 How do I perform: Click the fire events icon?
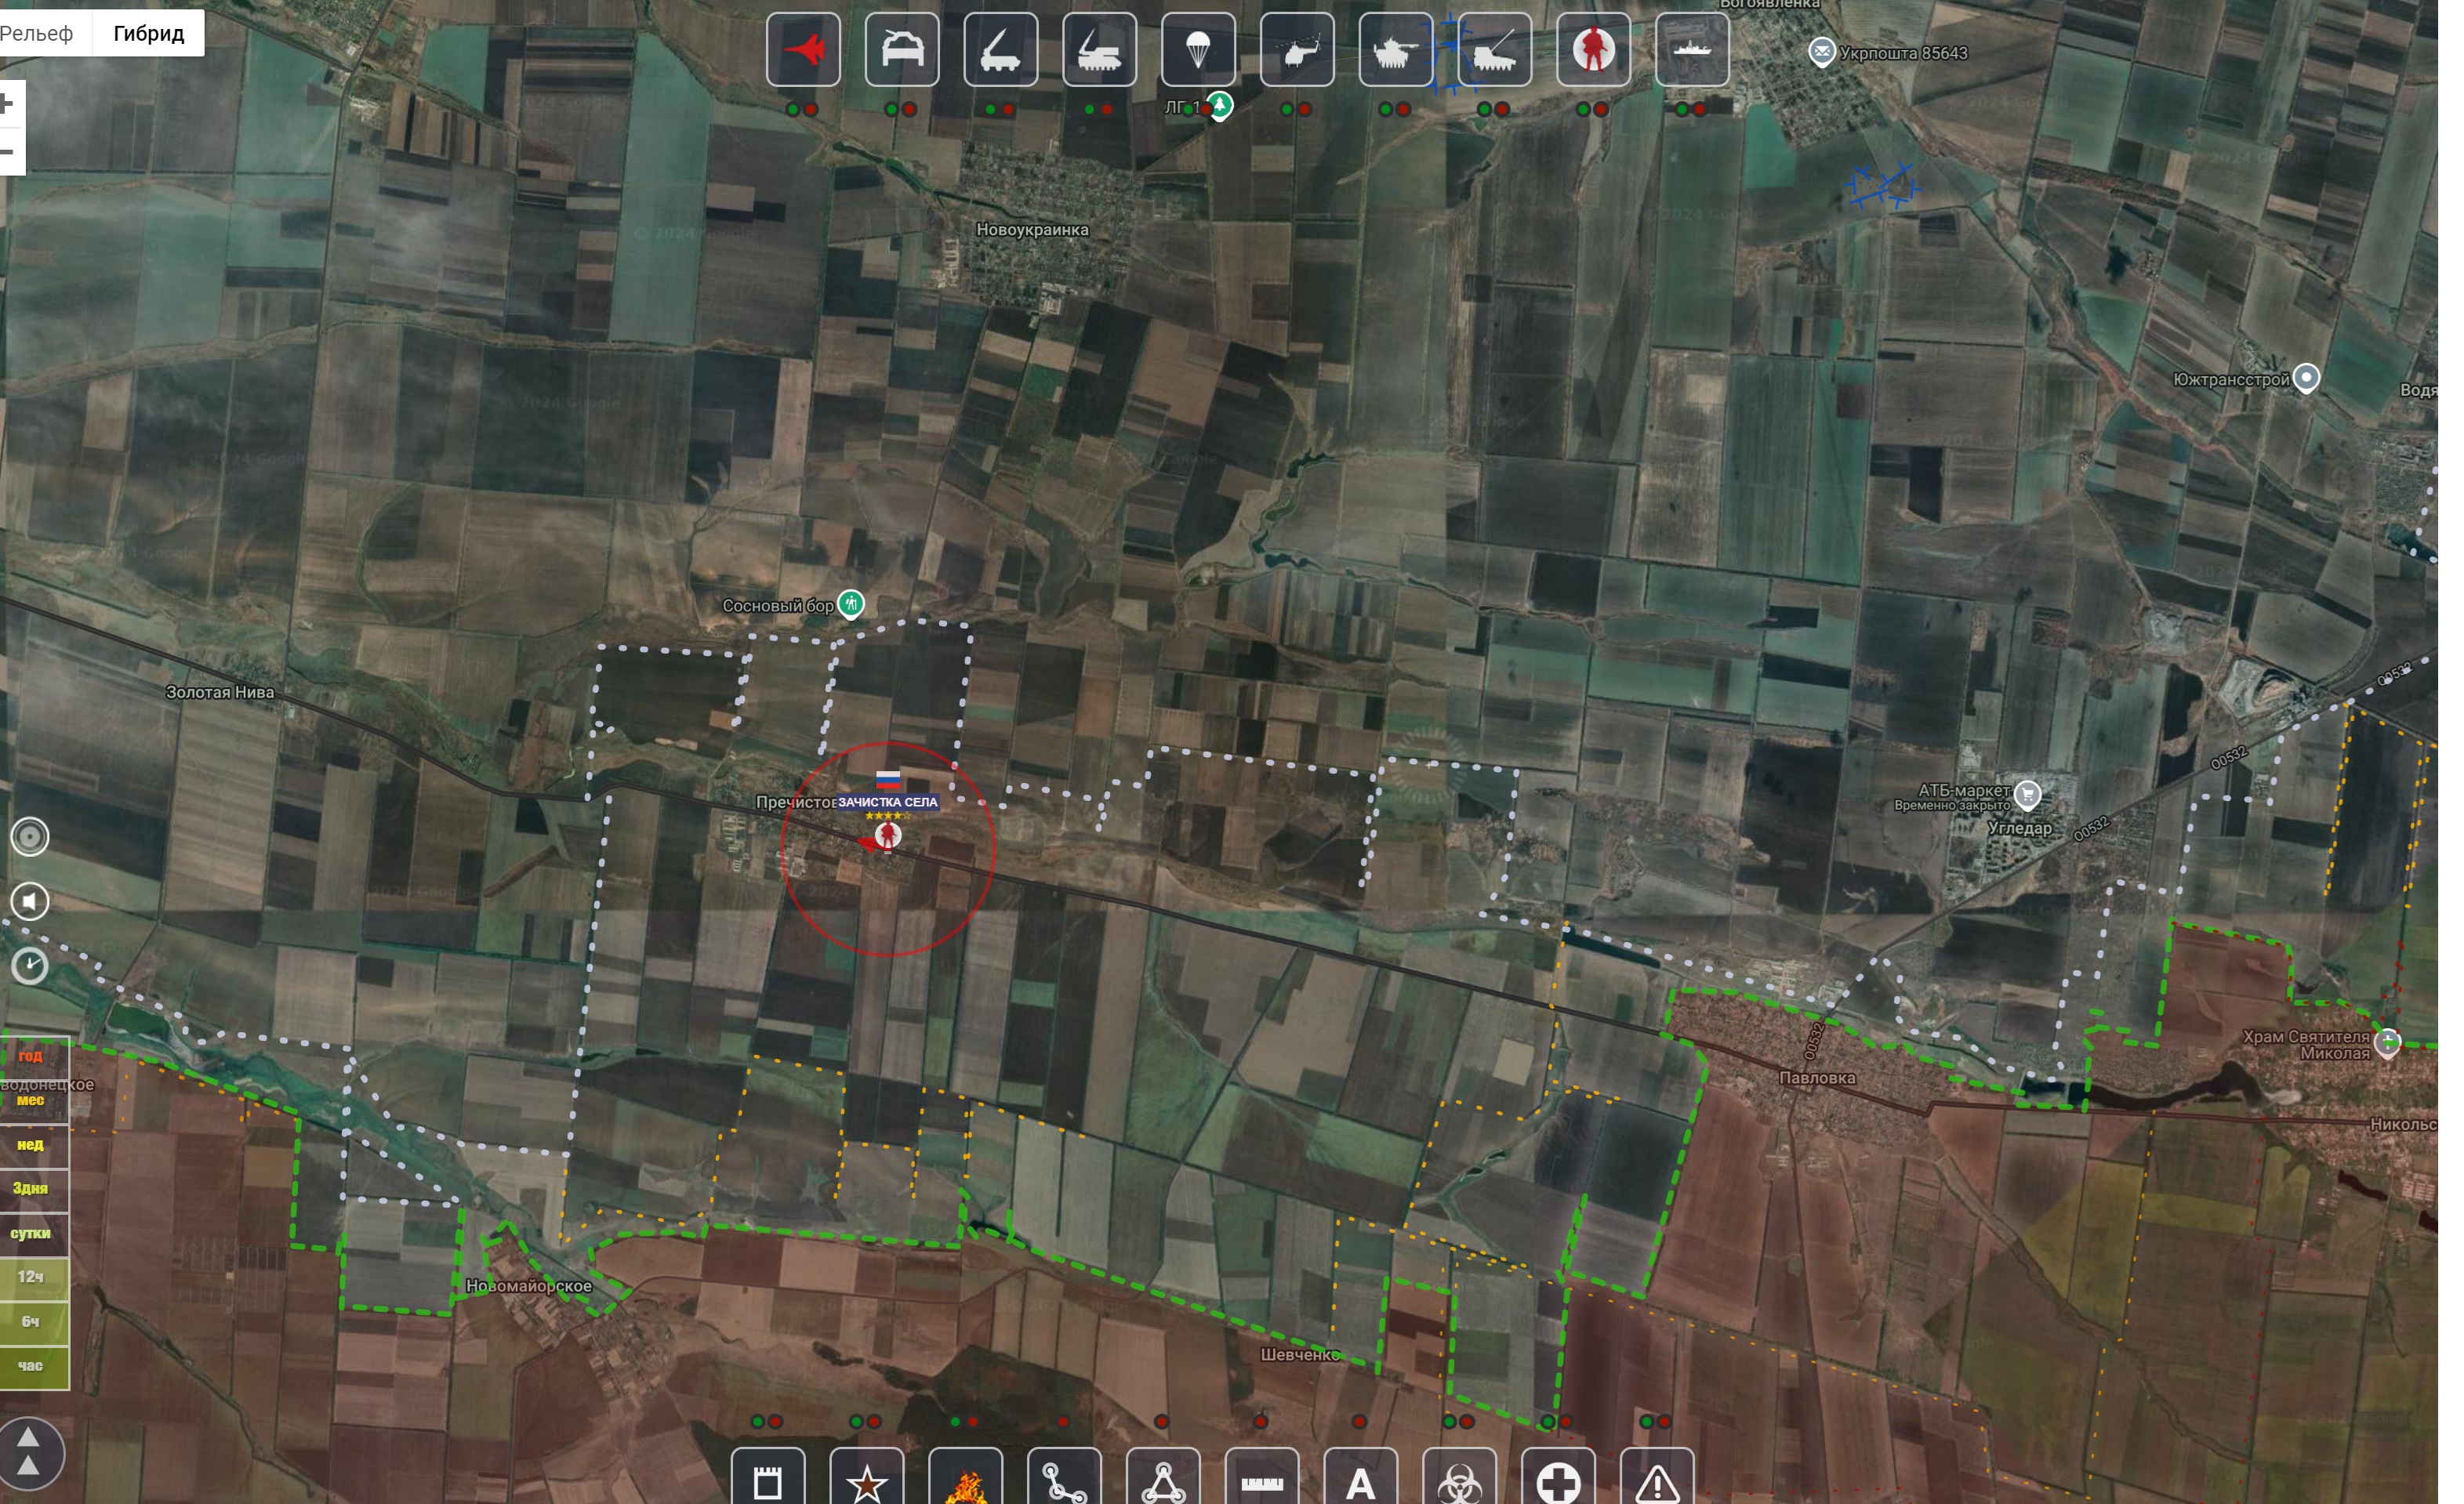(x=965, y=1481)
